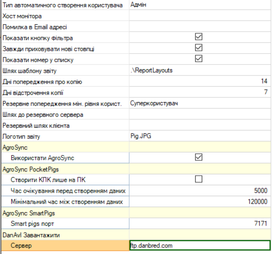Edit the 7171 Smart pigs port value
The height and width of the screenshot is (254, 274).
200,223
